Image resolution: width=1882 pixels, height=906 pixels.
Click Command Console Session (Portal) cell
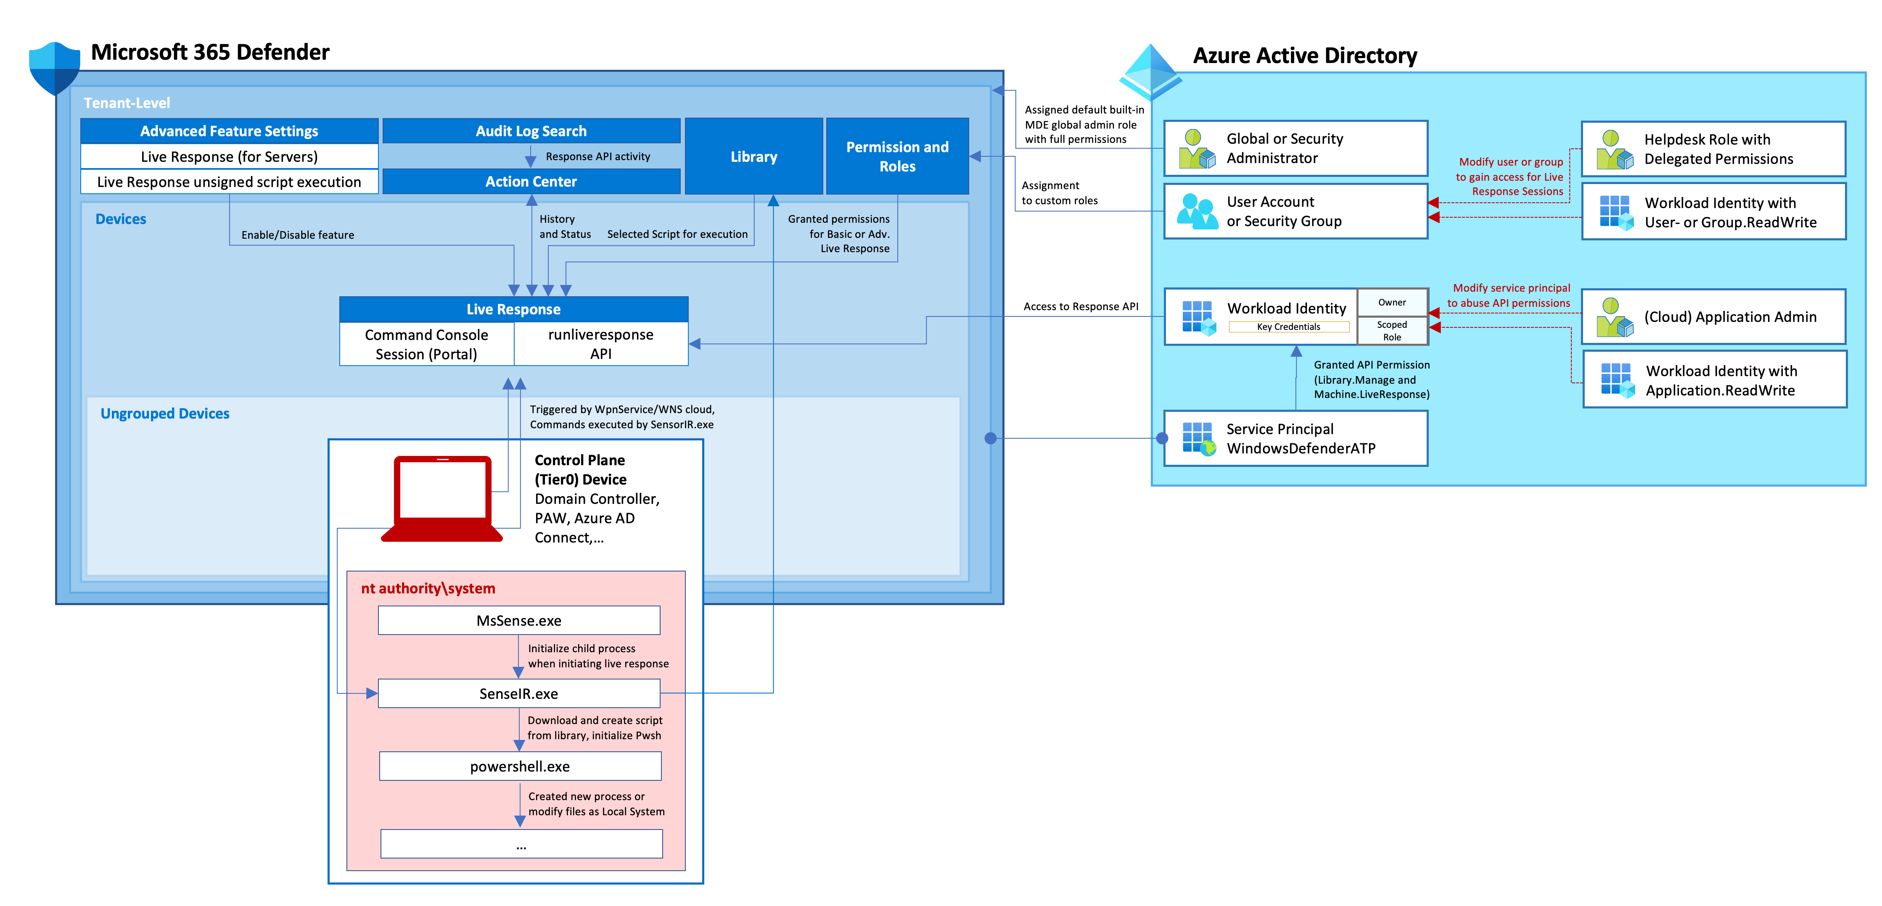(427, 344)
